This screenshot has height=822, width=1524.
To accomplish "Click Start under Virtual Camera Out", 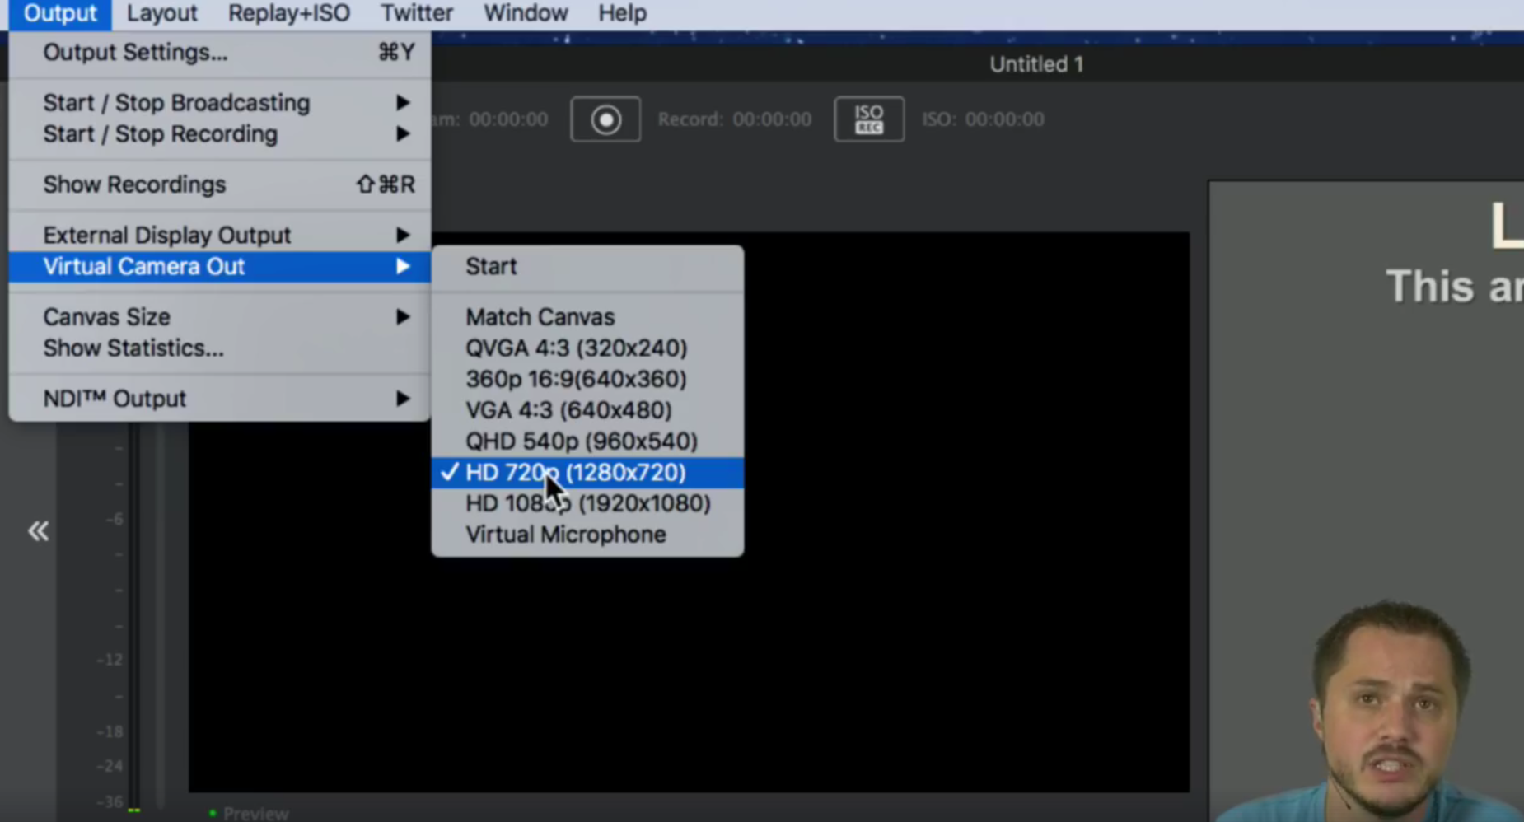I will click(x=490, y=265).
